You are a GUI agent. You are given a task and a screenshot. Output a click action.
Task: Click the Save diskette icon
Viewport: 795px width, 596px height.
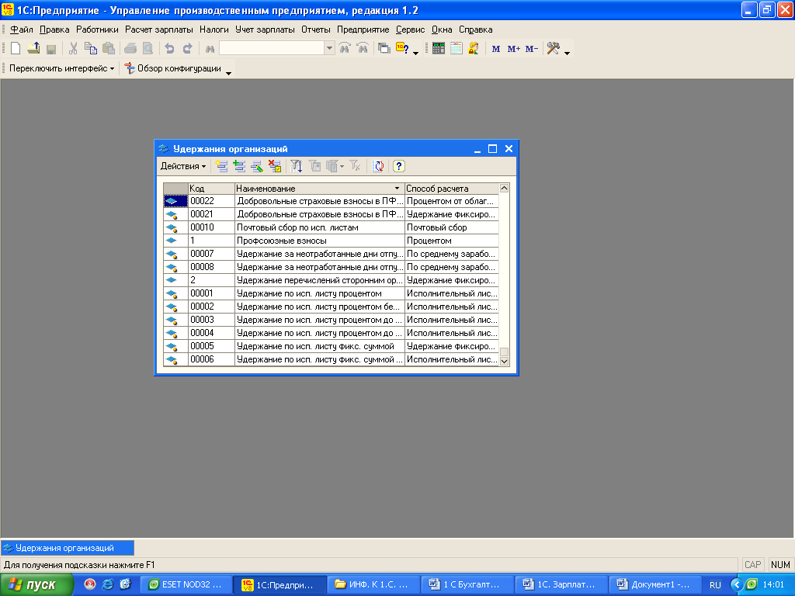(x=51, y=49)
